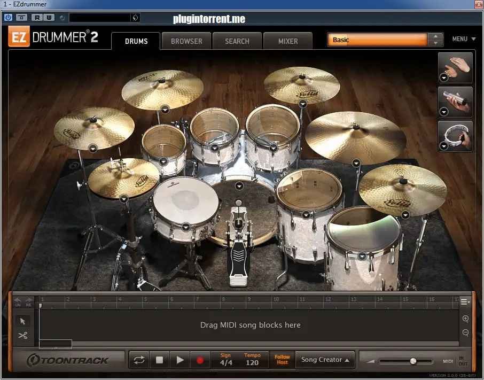This screenshot has height=380, width=484.
Task: Open the tambourine dropdown arrow
Action: (x=444, y=146)
